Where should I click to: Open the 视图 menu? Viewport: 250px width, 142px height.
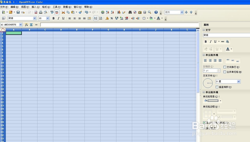click(25, 7)
